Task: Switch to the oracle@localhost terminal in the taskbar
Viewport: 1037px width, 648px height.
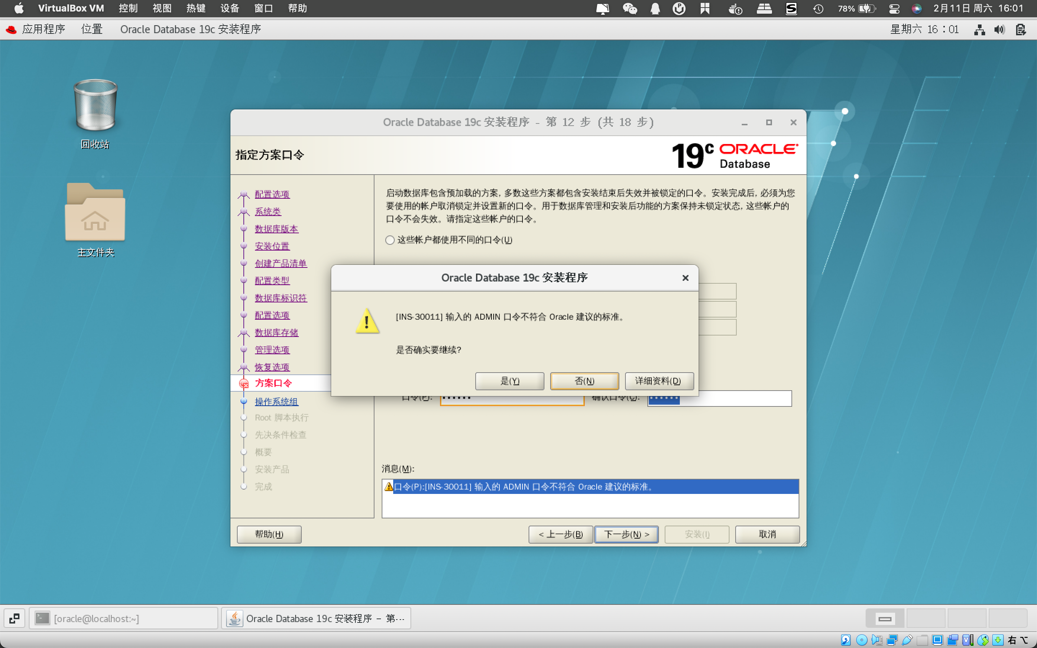Action: pyautogui.click(x=124, y=618)
